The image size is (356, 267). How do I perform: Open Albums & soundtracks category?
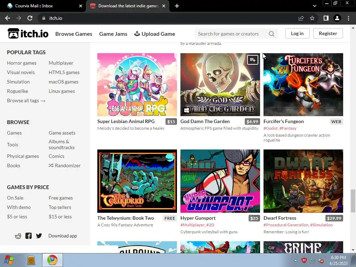(62, 144)
